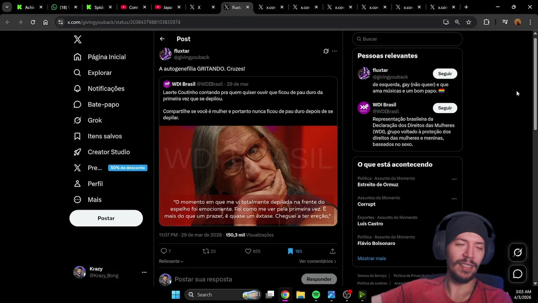Reload the page in Chrome
This screenshot has height=303, width=538.
[33, 22]
